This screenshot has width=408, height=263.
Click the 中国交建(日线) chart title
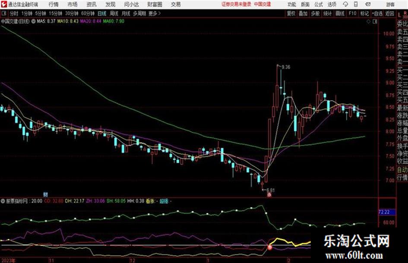tap(15, 21)
